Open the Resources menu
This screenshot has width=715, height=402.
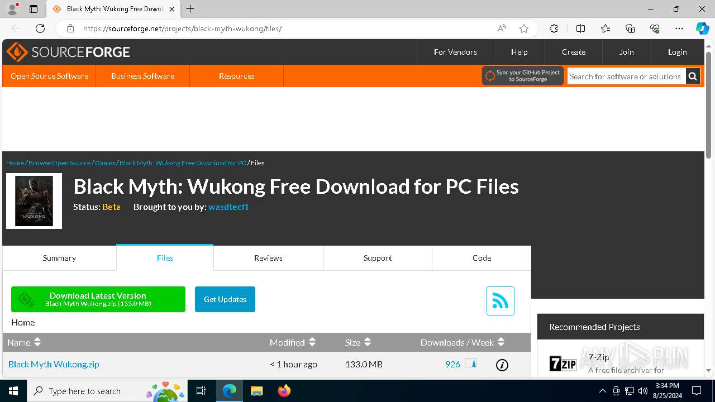coord(237,76)
